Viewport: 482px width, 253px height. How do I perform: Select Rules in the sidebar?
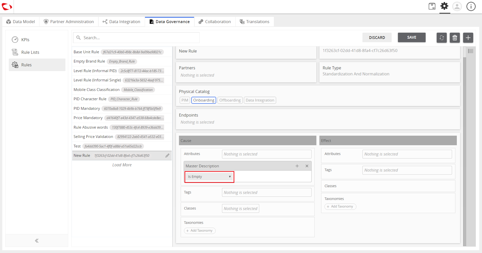coord(37,65)
